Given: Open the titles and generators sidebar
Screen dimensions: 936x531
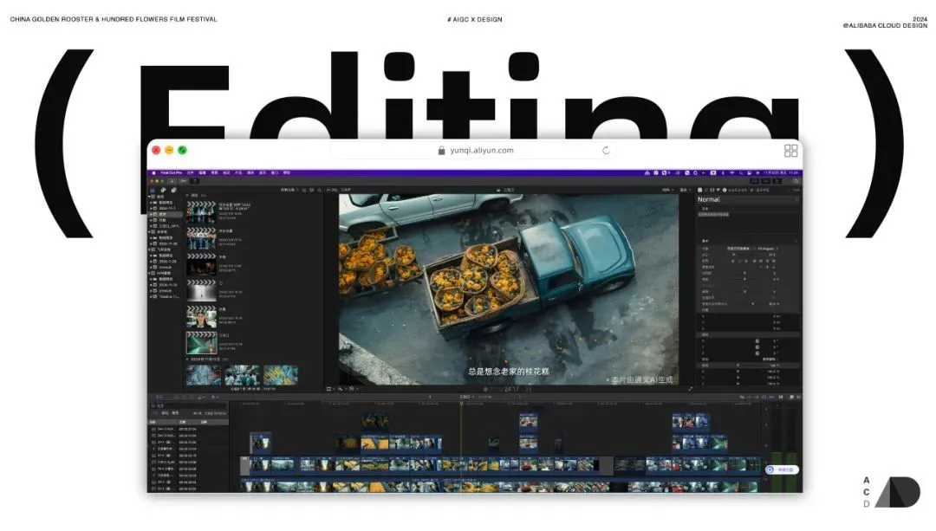Looking at the screenshot, I should tap(173, 190).
